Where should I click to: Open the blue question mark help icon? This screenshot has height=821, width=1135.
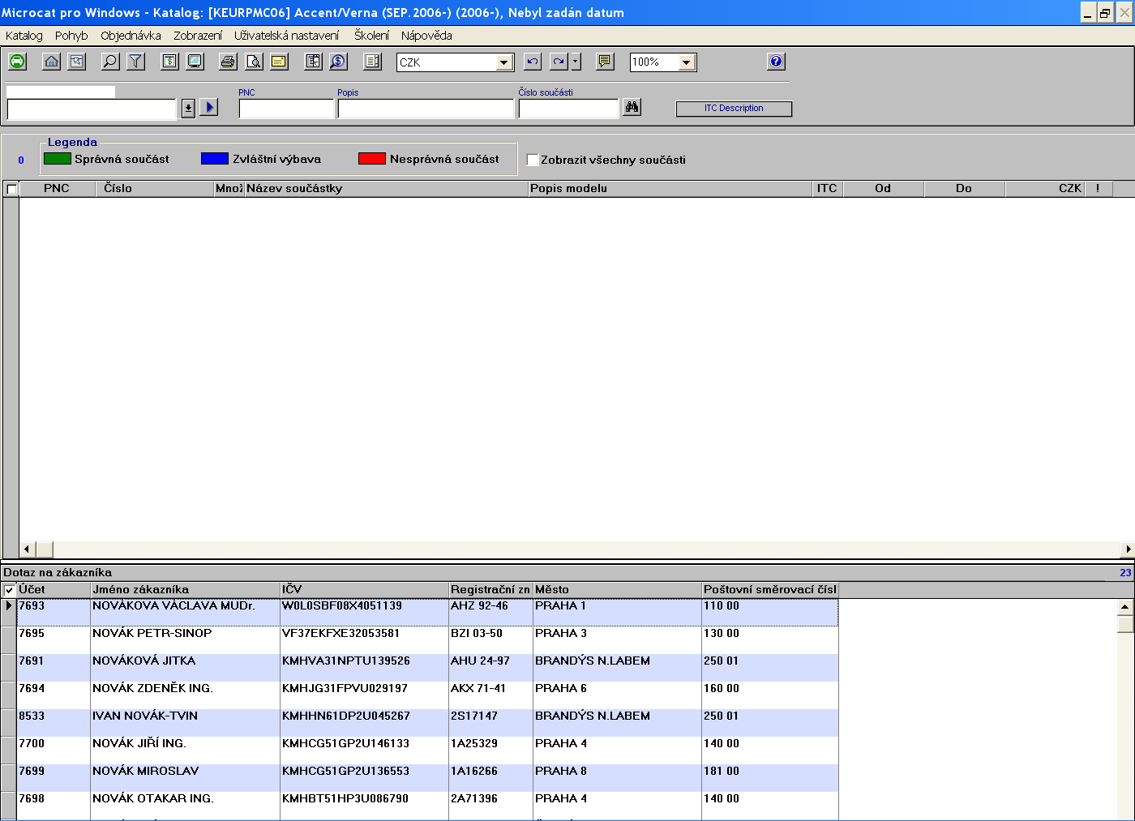776,62
